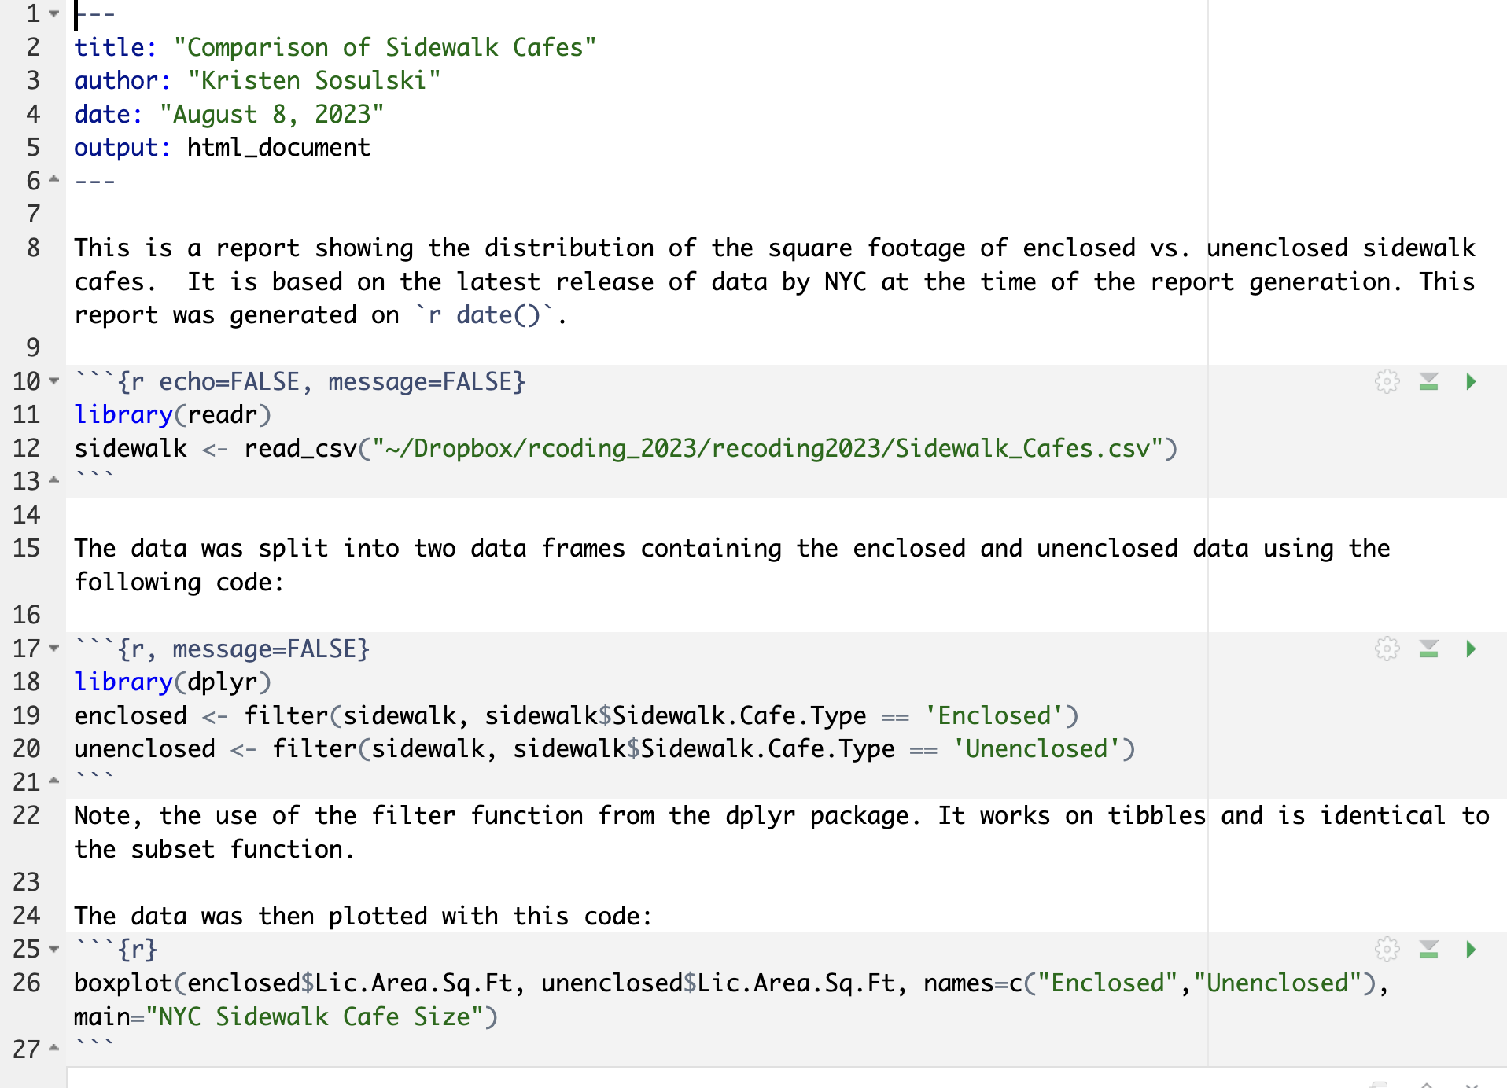Click the "This is a report showing" paragraph start

(243, 248)
